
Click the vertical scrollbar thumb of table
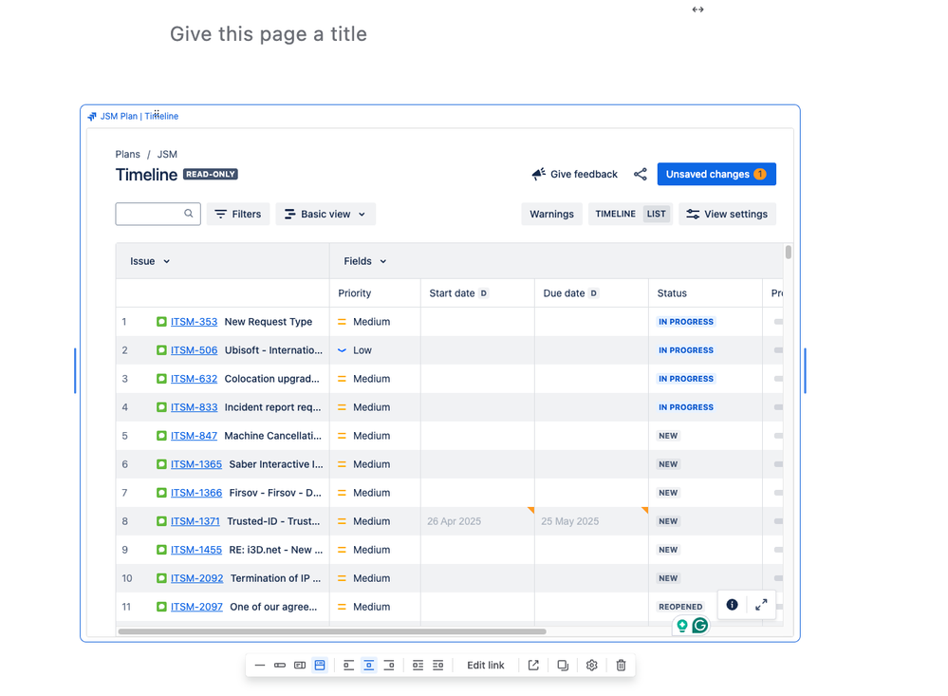(788, 253)
